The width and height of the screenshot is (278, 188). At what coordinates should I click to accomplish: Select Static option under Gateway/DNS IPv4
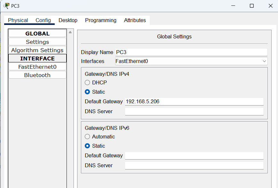point(87,92)
